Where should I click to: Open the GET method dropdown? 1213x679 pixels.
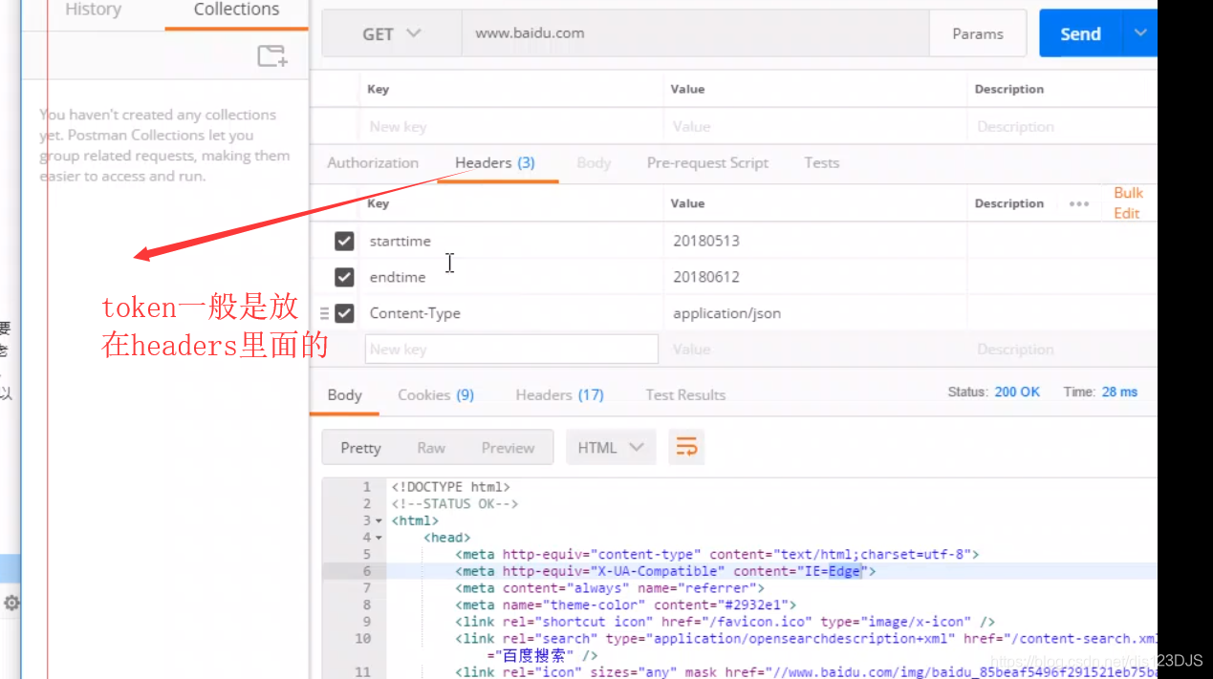(392, 33)
